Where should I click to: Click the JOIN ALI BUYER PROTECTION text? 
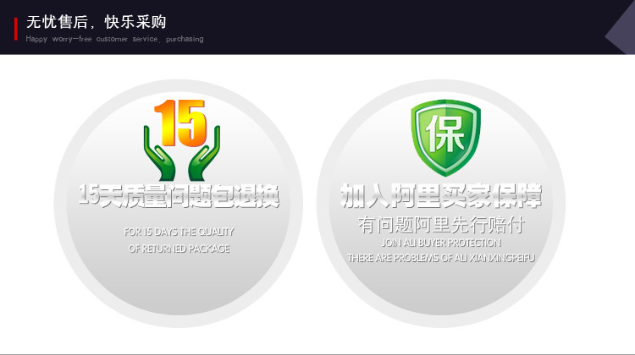point(441,243)
